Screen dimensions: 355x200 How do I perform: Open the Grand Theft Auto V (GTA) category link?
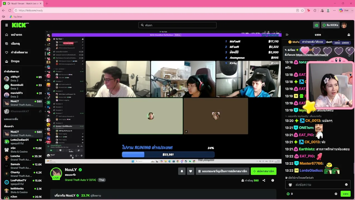(x=80, y=180)
